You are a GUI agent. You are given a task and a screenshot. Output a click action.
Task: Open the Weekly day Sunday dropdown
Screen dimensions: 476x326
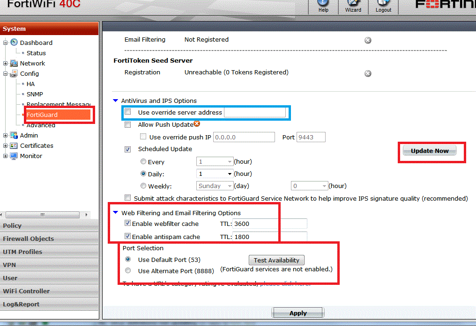215,186
